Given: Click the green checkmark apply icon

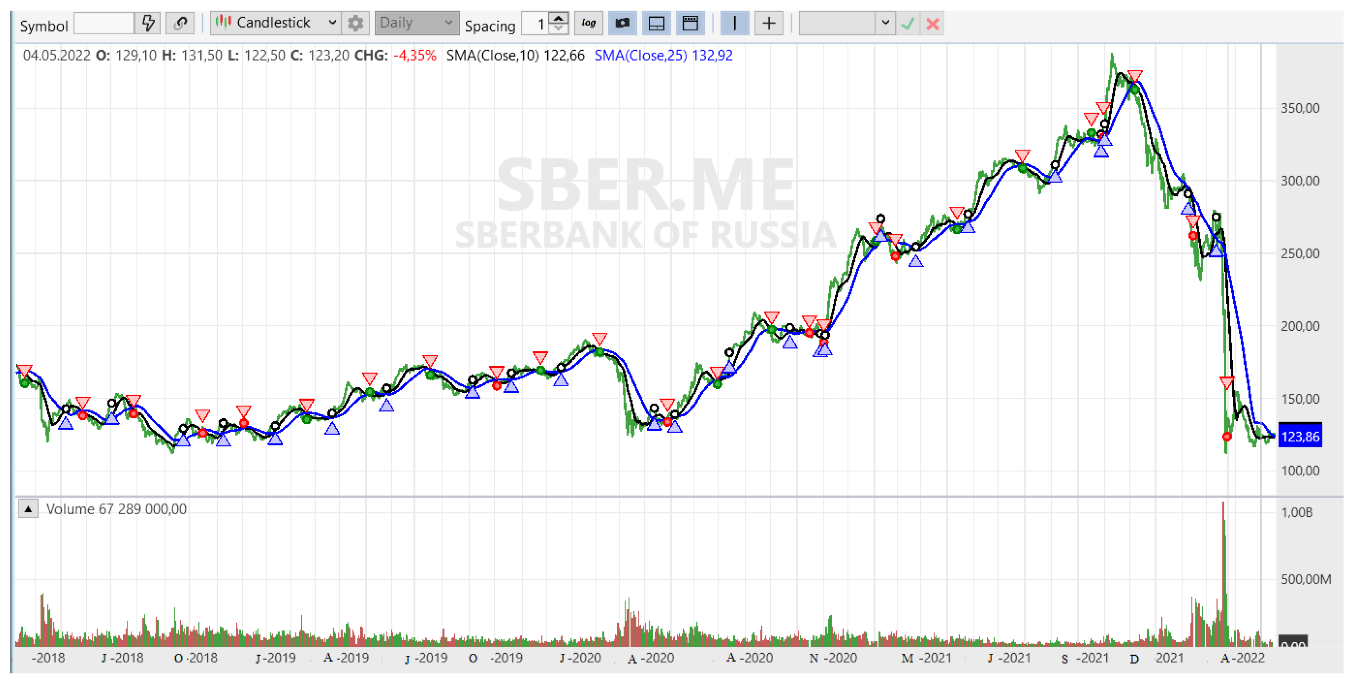Looking at the screenshot, I should (908, 24).
